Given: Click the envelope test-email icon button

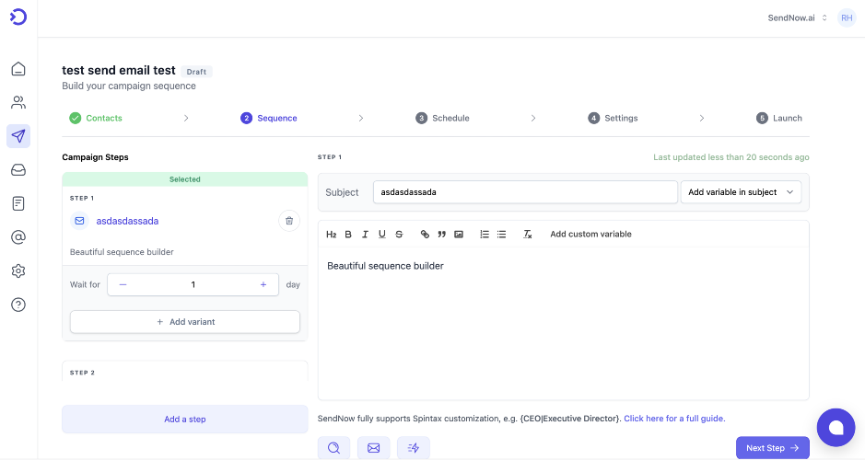Looking at the screenshot, I should click(x=373, y=448).
